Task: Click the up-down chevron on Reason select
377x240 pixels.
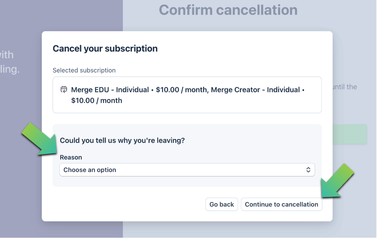Action: (x=308, y=170)
